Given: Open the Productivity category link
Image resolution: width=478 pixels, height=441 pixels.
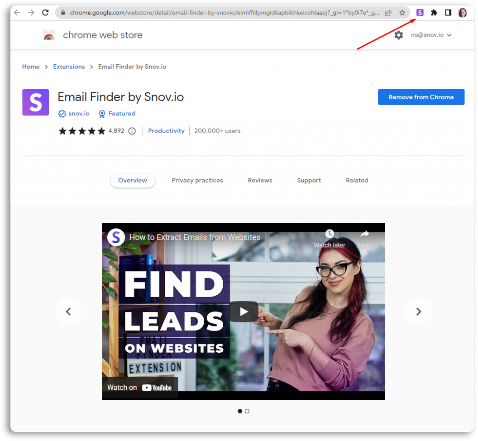Looking at the screenshot, I should (x=166, y=130).
